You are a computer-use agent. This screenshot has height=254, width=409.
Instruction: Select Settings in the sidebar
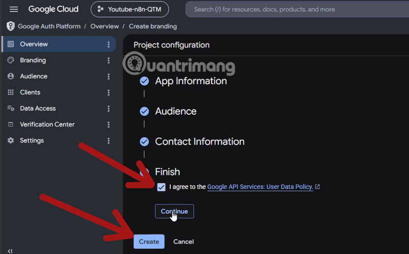pyautogui.click(x=59, y=141)
